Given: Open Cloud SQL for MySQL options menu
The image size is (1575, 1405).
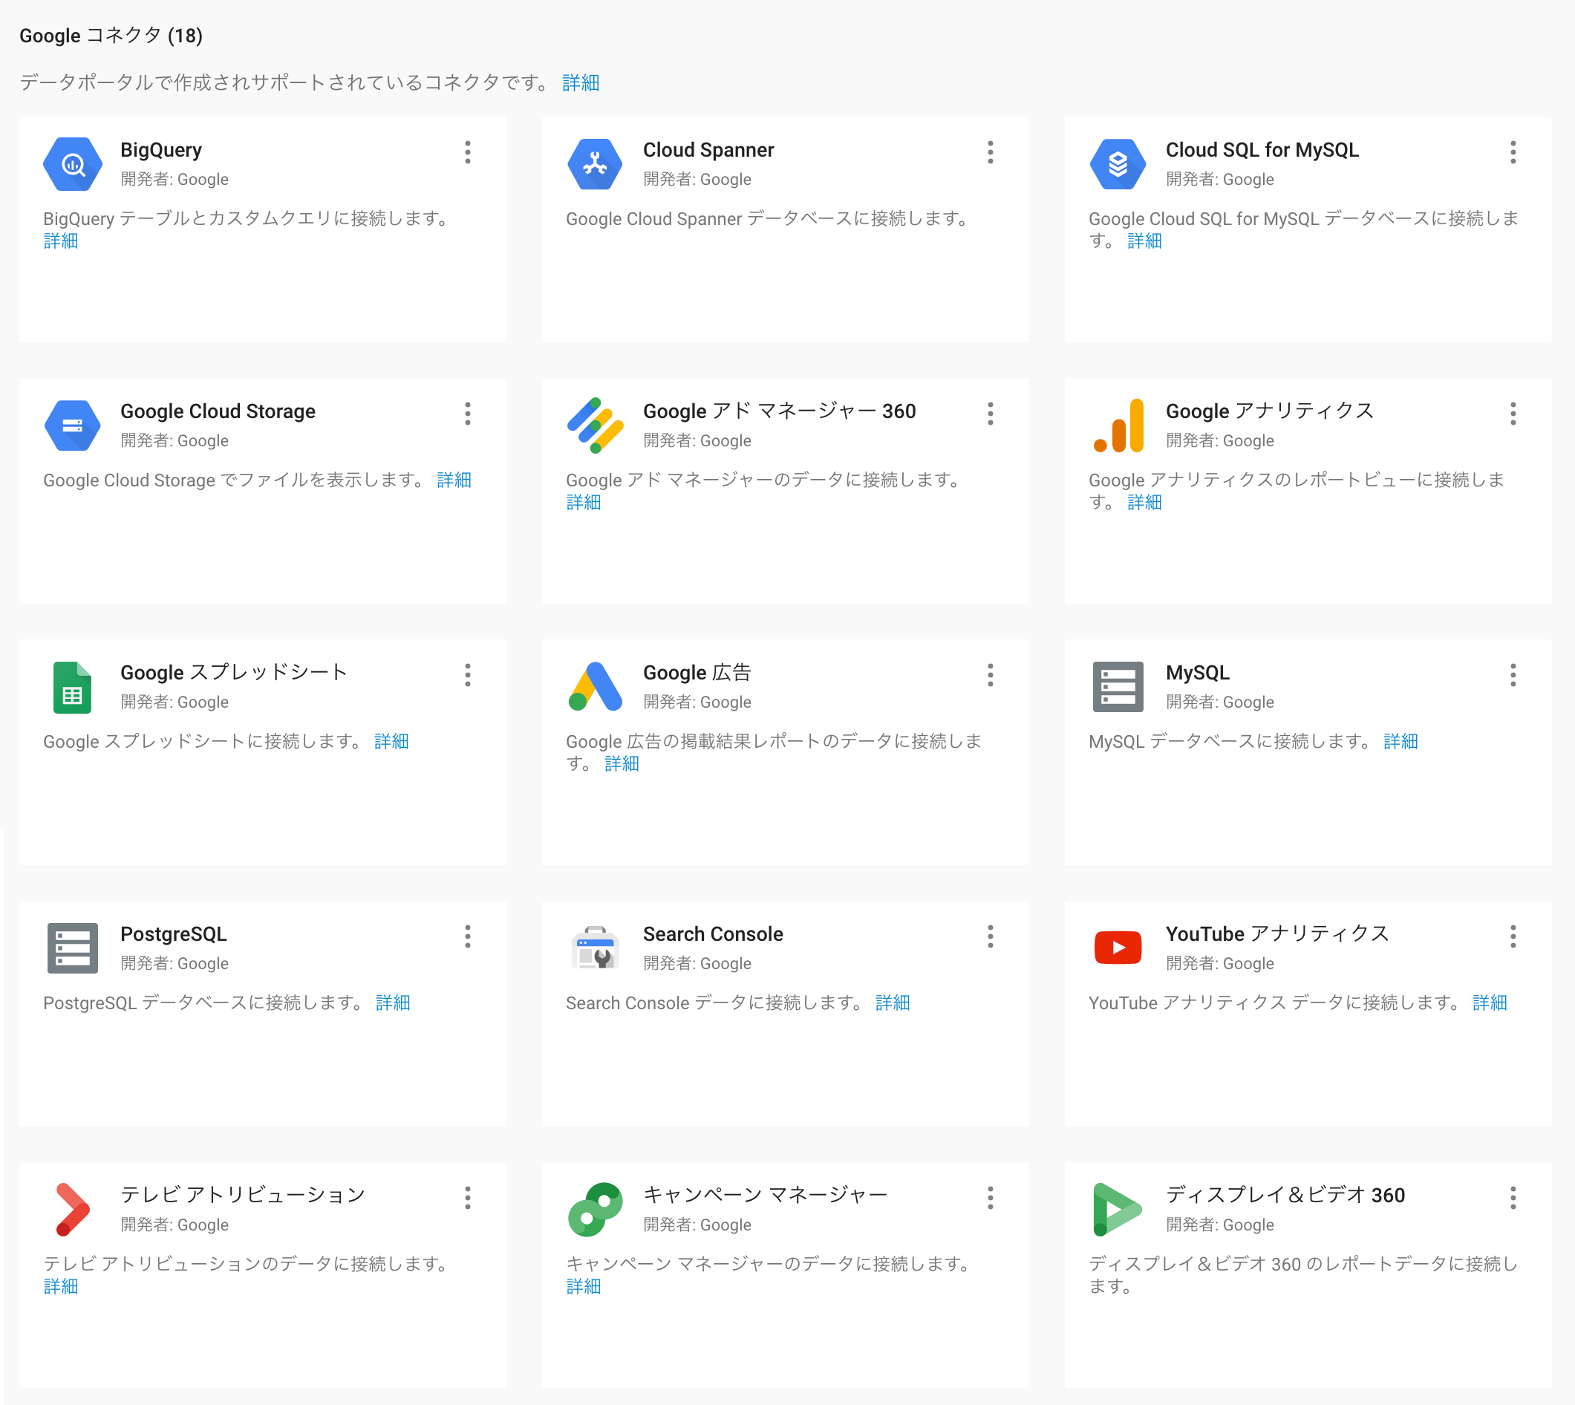Looking at the screenshot, I should point(1513,152).
